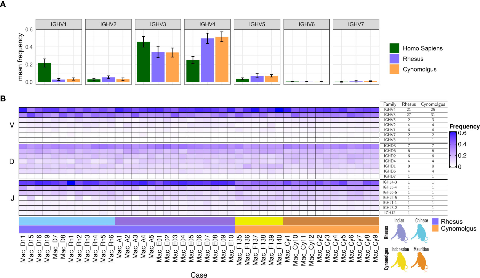Image resolution: width=480 pixels, height=278 pixels.
Task: Click the Homo Sapiens bar in IGHV1 panel
Action: tap(44, 72)
